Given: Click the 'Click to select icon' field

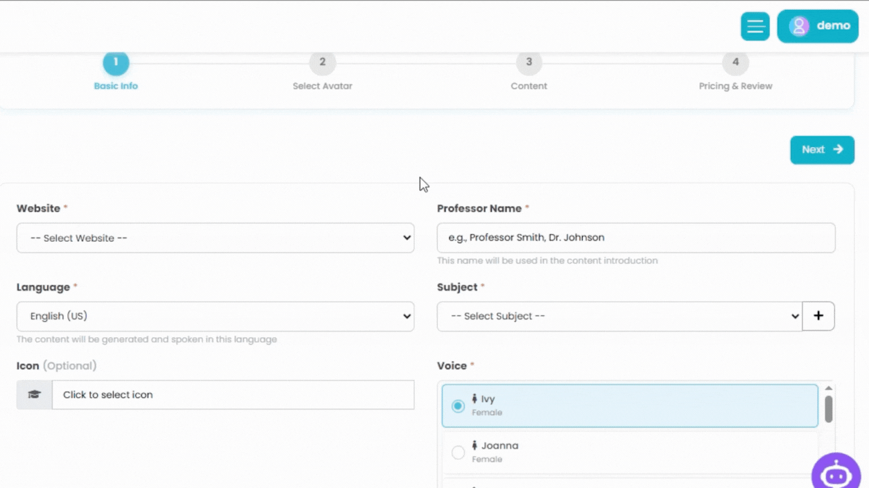Looking at the screenshot, I should click(x=233, y=394).
